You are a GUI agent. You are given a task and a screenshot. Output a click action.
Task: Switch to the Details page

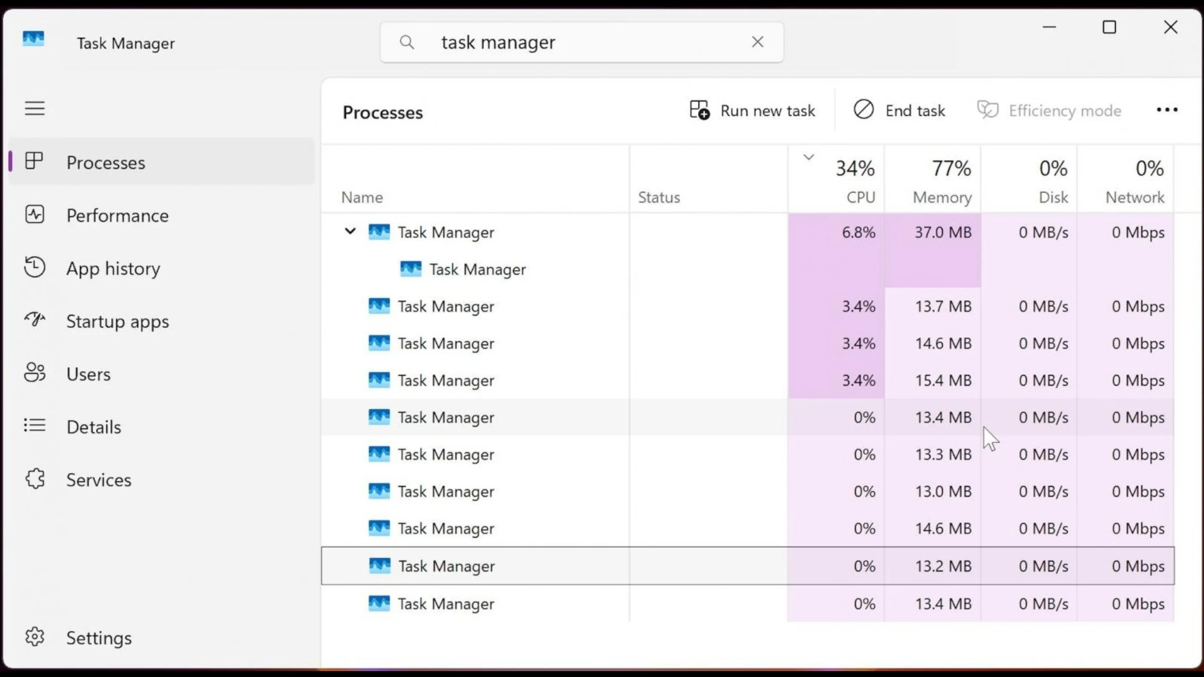pyautogui.click(x=94, y=427)
